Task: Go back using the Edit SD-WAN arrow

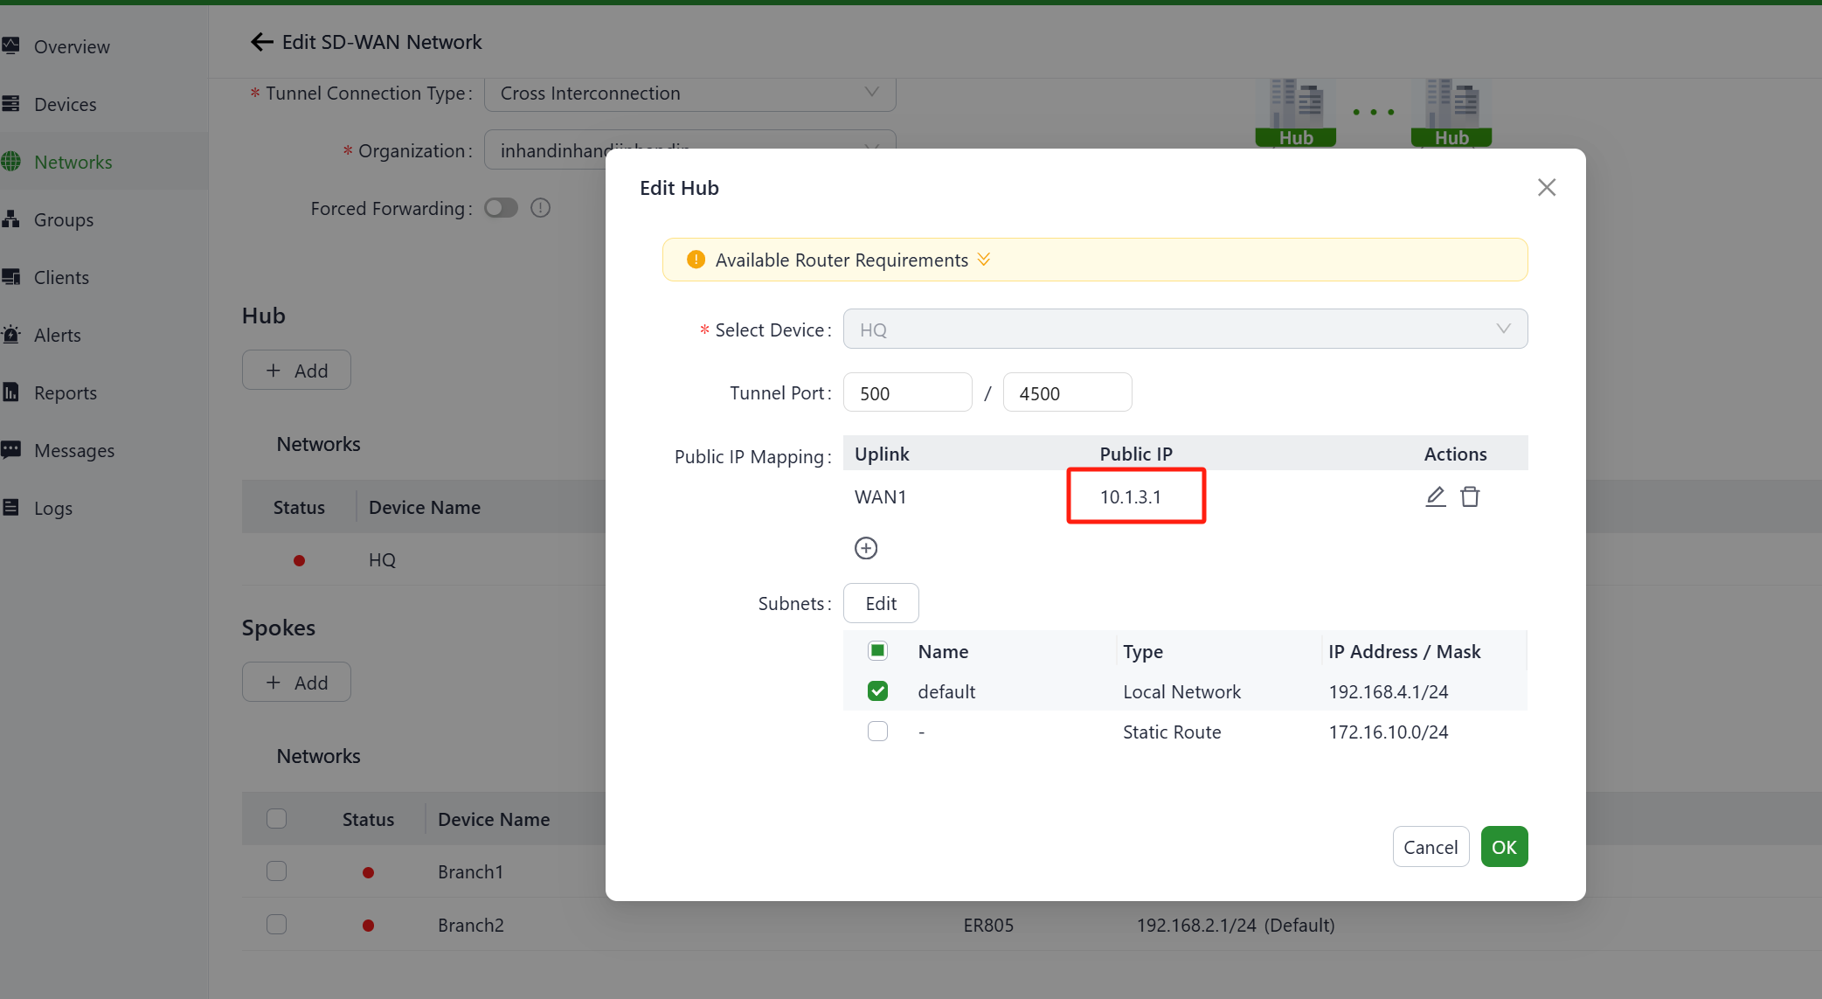Action: click(x=261, y=42)
